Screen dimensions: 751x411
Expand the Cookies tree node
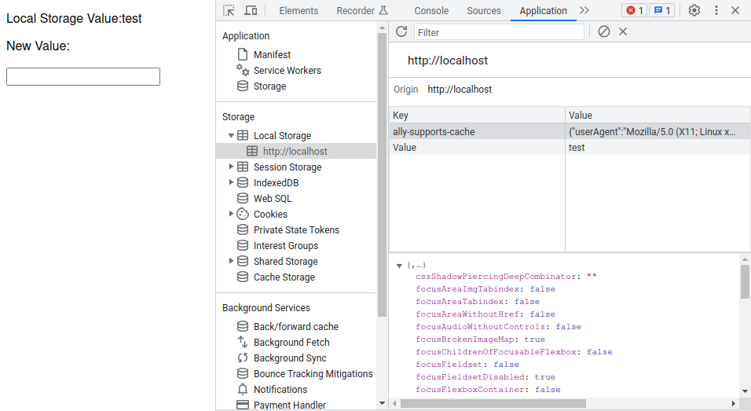(231, 214)
